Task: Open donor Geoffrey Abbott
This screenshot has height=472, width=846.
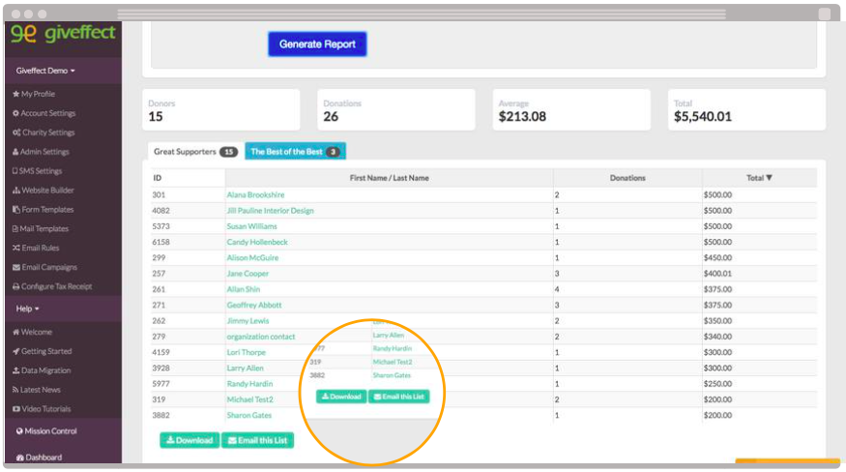Action: [x=254, y=305]
